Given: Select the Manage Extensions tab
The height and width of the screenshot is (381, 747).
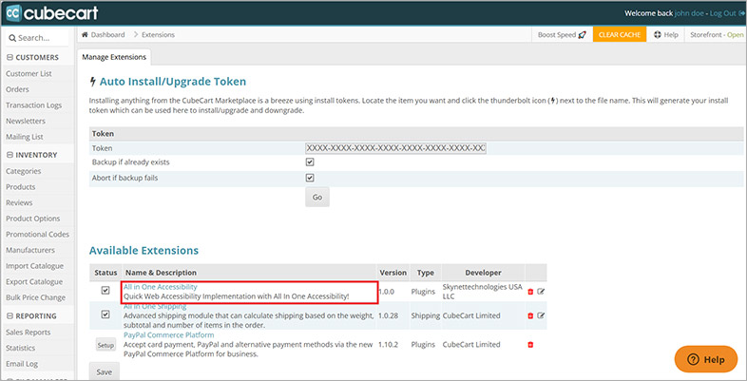Looking at the screenshot, I should click(115, 57).
